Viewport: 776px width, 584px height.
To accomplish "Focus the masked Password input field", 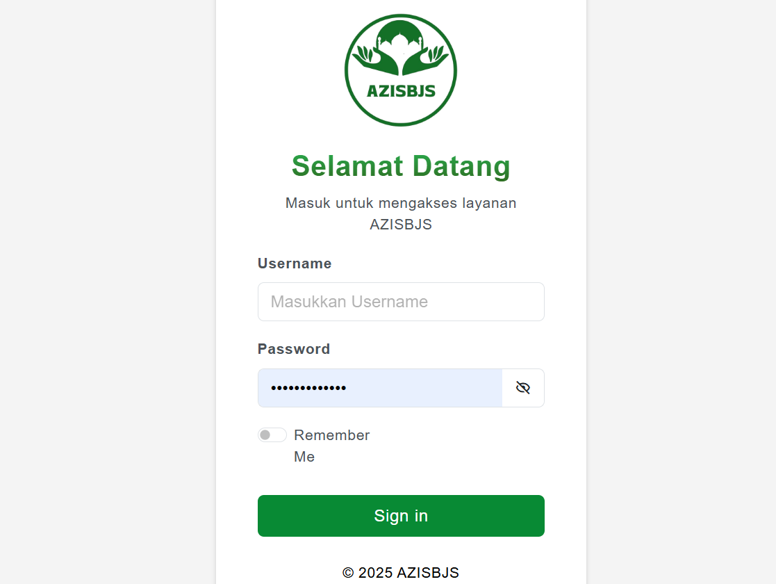I will click(380, 388).
